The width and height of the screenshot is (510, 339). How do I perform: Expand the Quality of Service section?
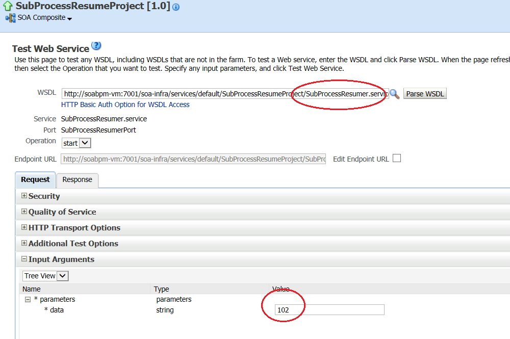[x=24, y=212]
